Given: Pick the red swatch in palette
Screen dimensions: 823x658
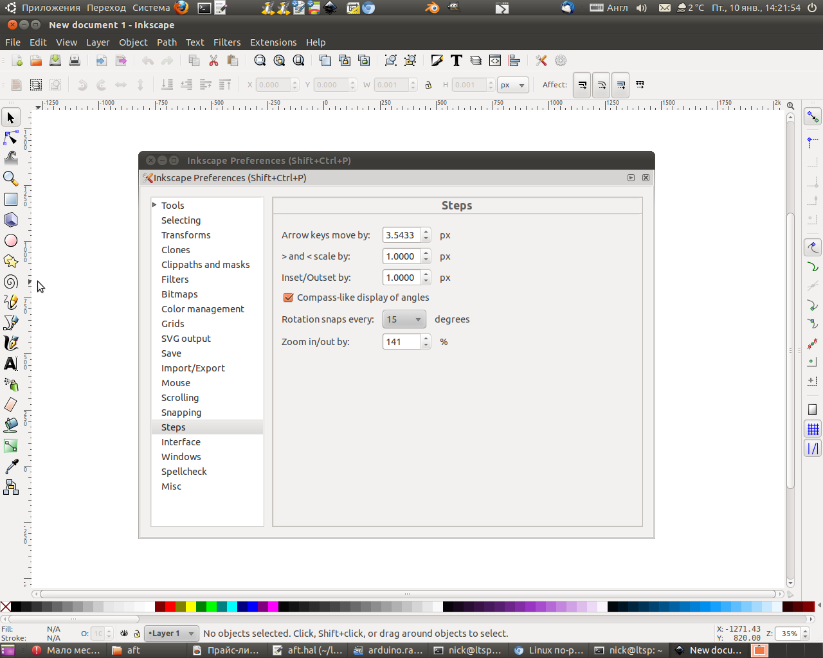Looking at the screenshot, I should (170, 607).
